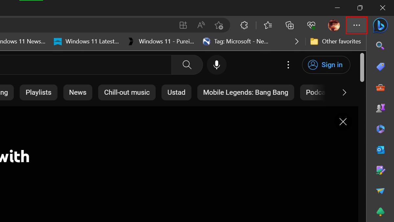Image resolution: width=394 pixels, height=222 pixels.
Task: Start voice search with microphone
Action: 216,65
